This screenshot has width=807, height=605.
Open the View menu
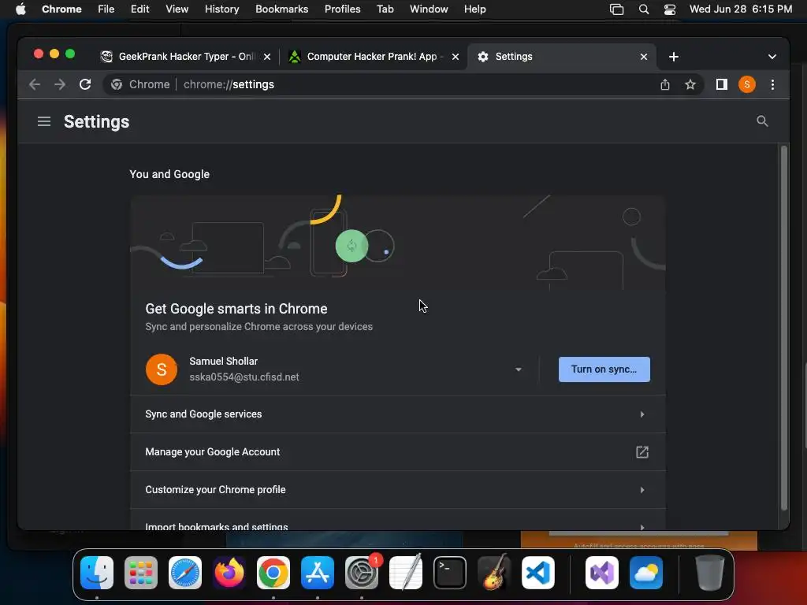[177, 9]
